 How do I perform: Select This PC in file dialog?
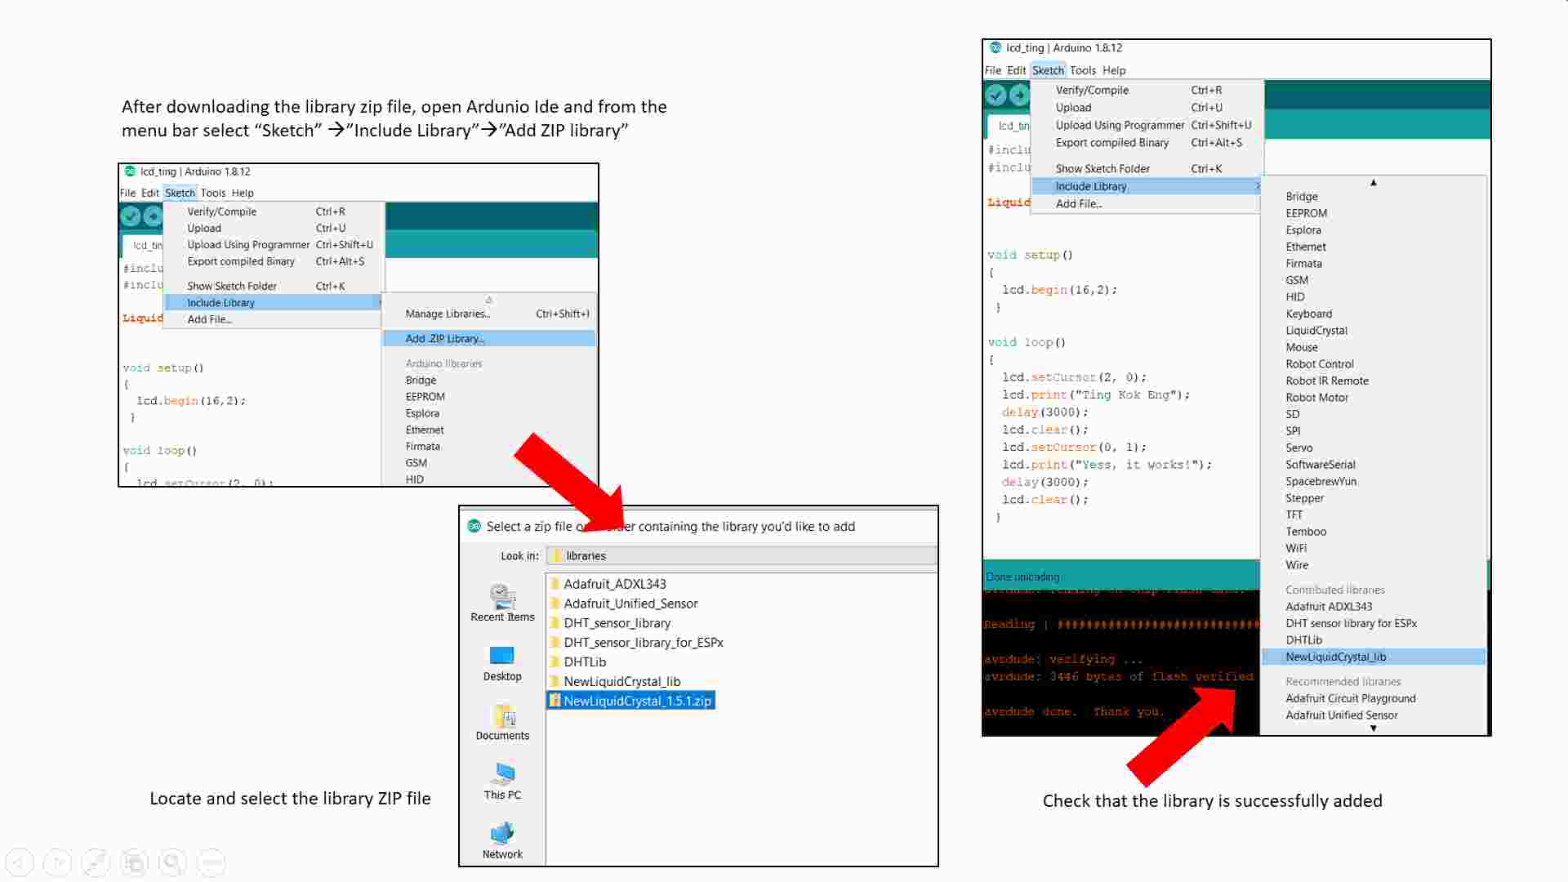pos(502,782)
